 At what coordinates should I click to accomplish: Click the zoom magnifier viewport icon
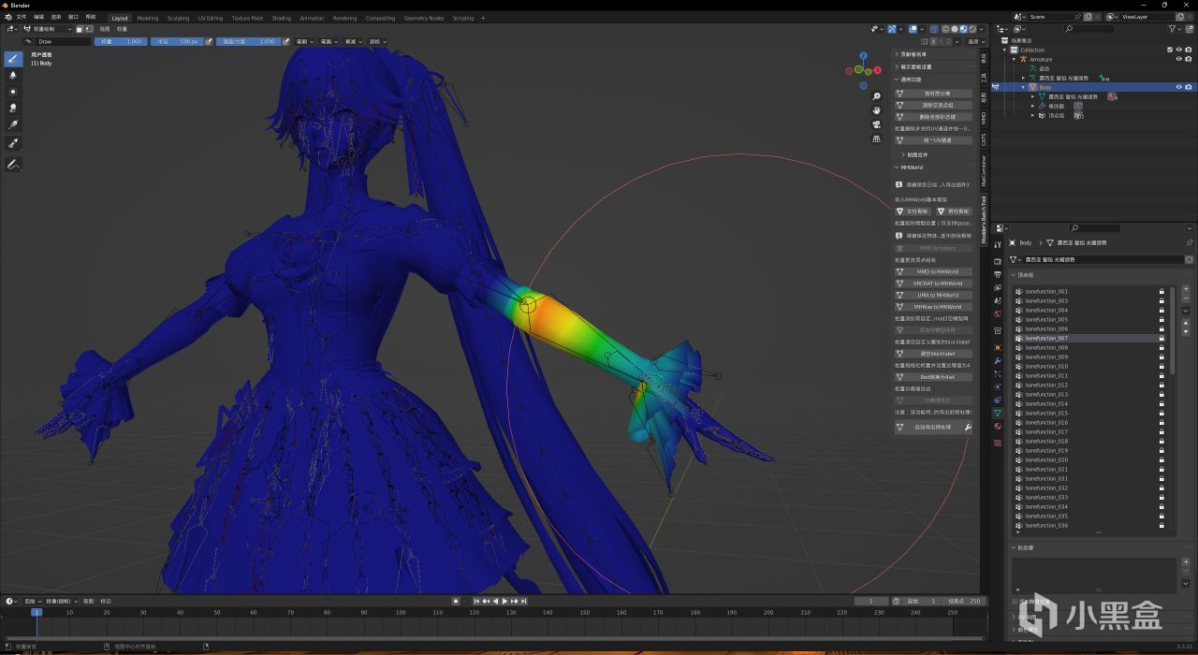click(x=876, y=96)
